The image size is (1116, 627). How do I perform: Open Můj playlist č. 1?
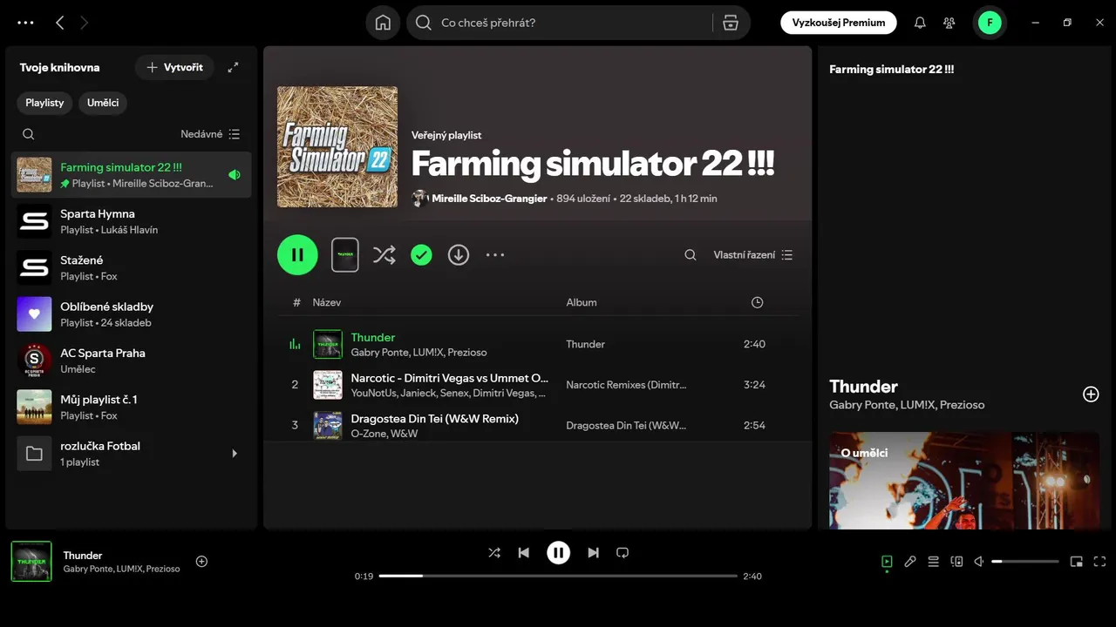click(x=132, y=407)
